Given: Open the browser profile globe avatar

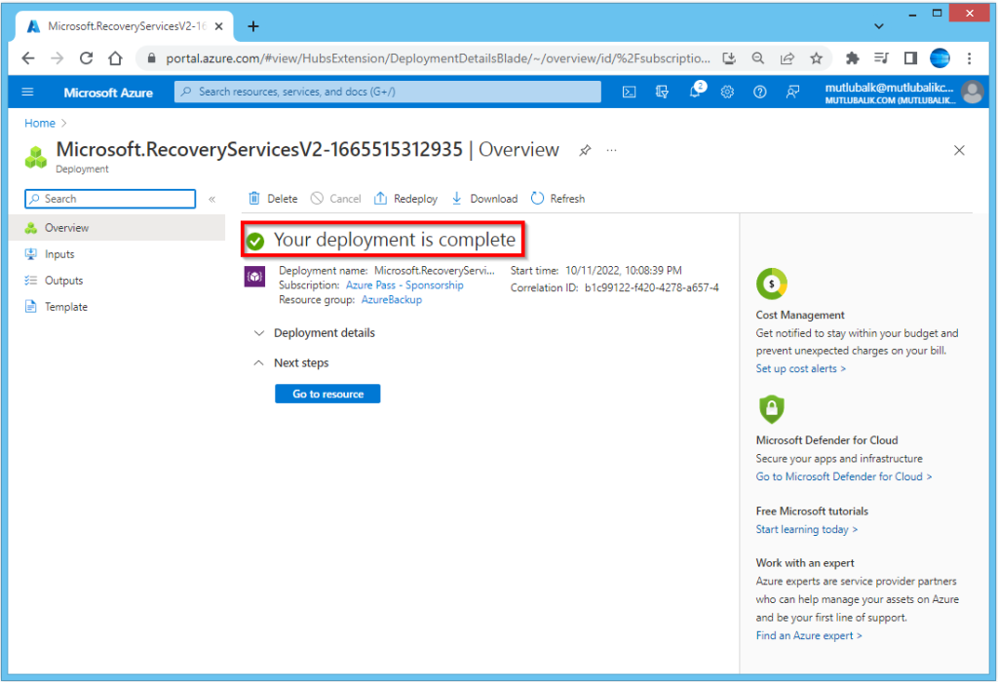Looking at the screenshot, I should click(x=940, y=58).
